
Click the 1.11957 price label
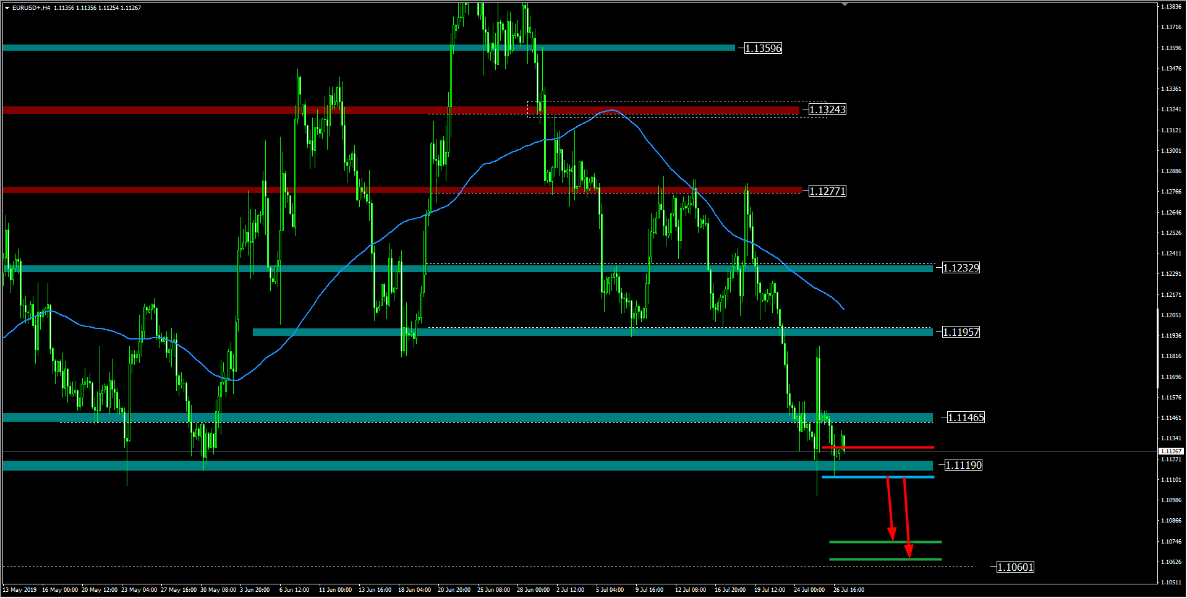961,332
